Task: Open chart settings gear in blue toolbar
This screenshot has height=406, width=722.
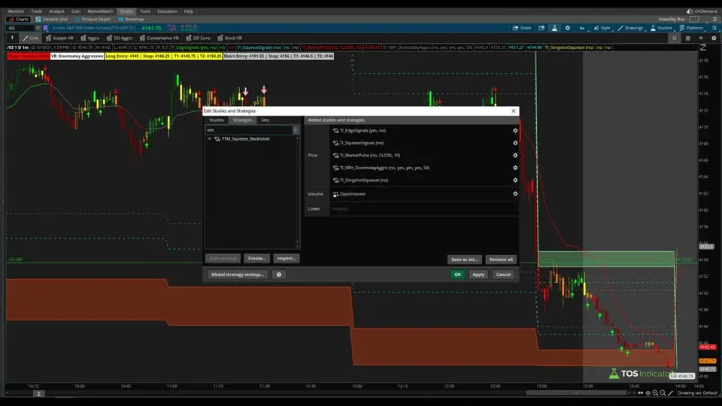Action: click(x=568, y=28)
